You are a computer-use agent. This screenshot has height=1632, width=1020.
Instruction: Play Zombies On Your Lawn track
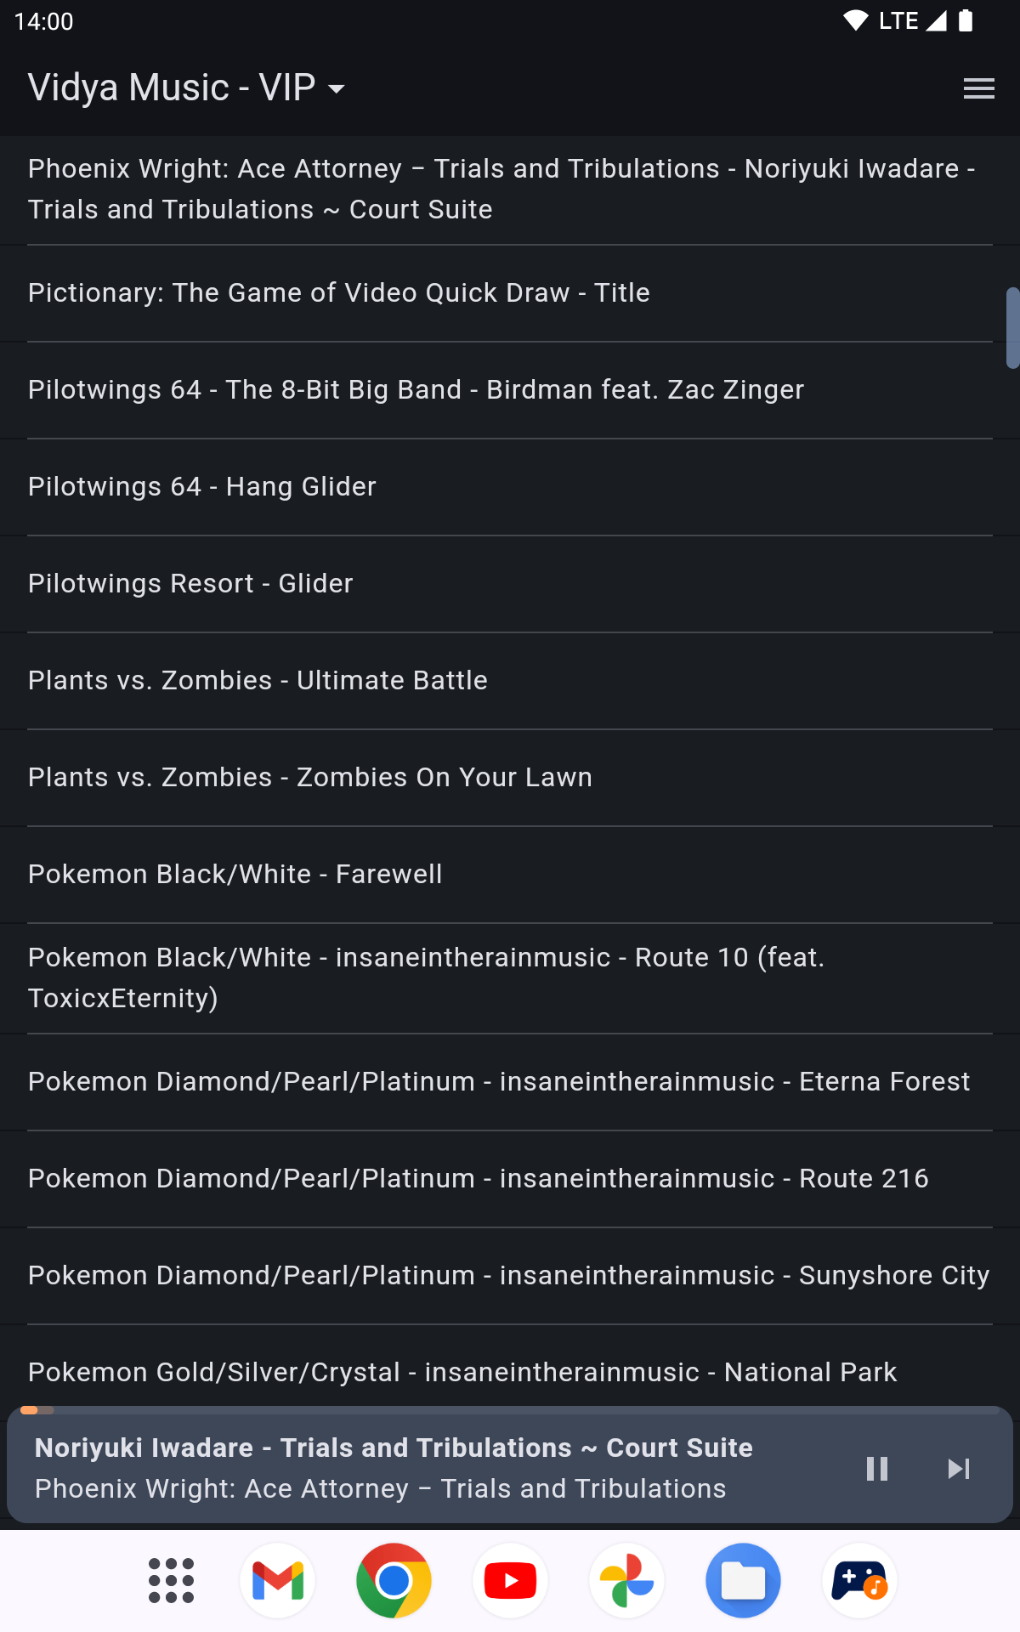tap(309, 778)
